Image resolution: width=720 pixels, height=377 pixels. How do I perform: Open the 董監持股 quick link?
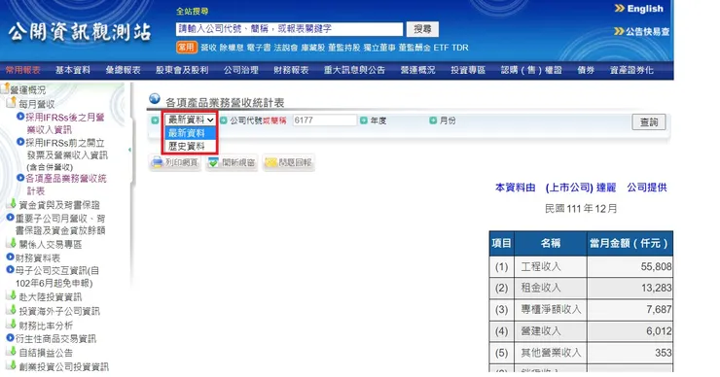tap(343, 48)
